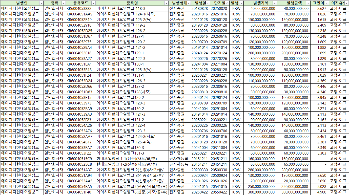Select coupon rate cell 5.028
Screen dimensions: 349x195
point(320,186)
